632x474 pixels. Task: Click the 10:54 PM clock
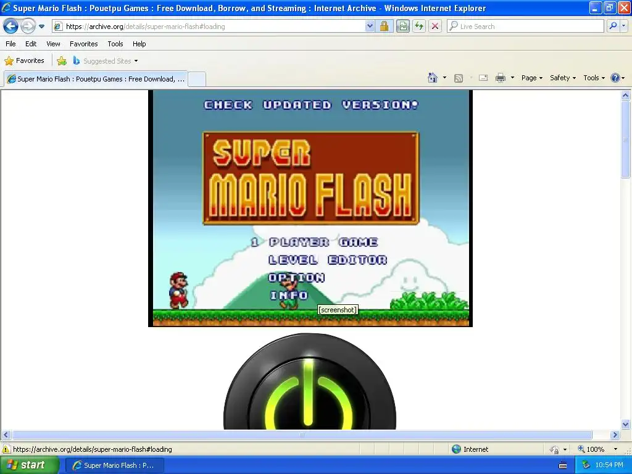tap(609, 465)
